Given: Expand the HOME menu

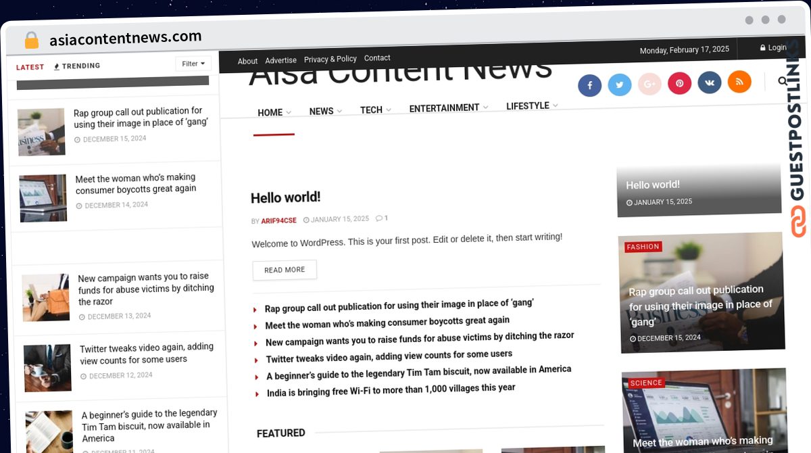Looking at the screenshot, I should (274, 113).
